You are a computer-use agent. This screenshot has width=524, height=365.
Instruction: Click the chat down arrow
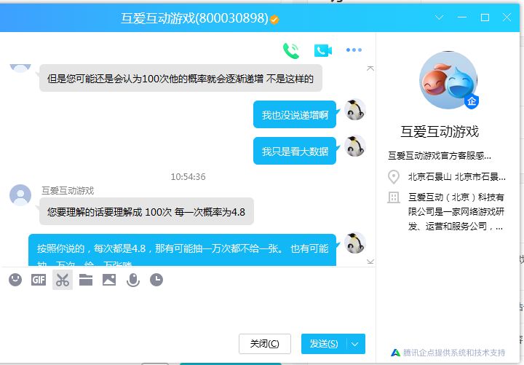pos(370,262)
